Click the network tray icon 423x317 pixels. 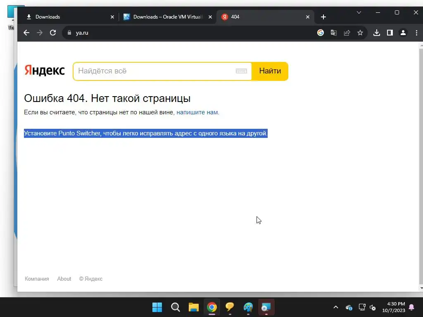362,307
